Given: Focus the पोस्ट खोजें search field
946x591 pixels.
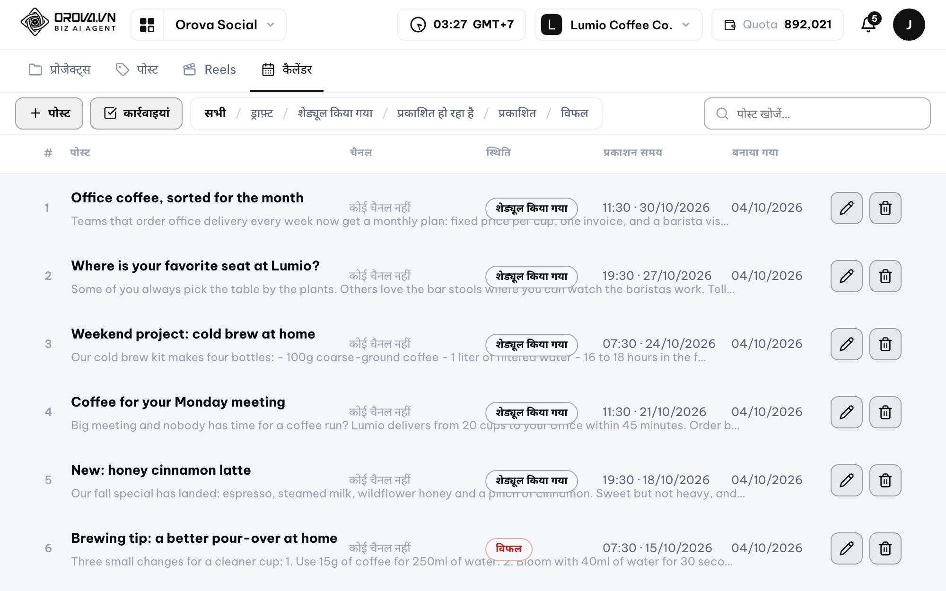Looking at the screenshot, I should pyautogui.click(x=817, y=113).
